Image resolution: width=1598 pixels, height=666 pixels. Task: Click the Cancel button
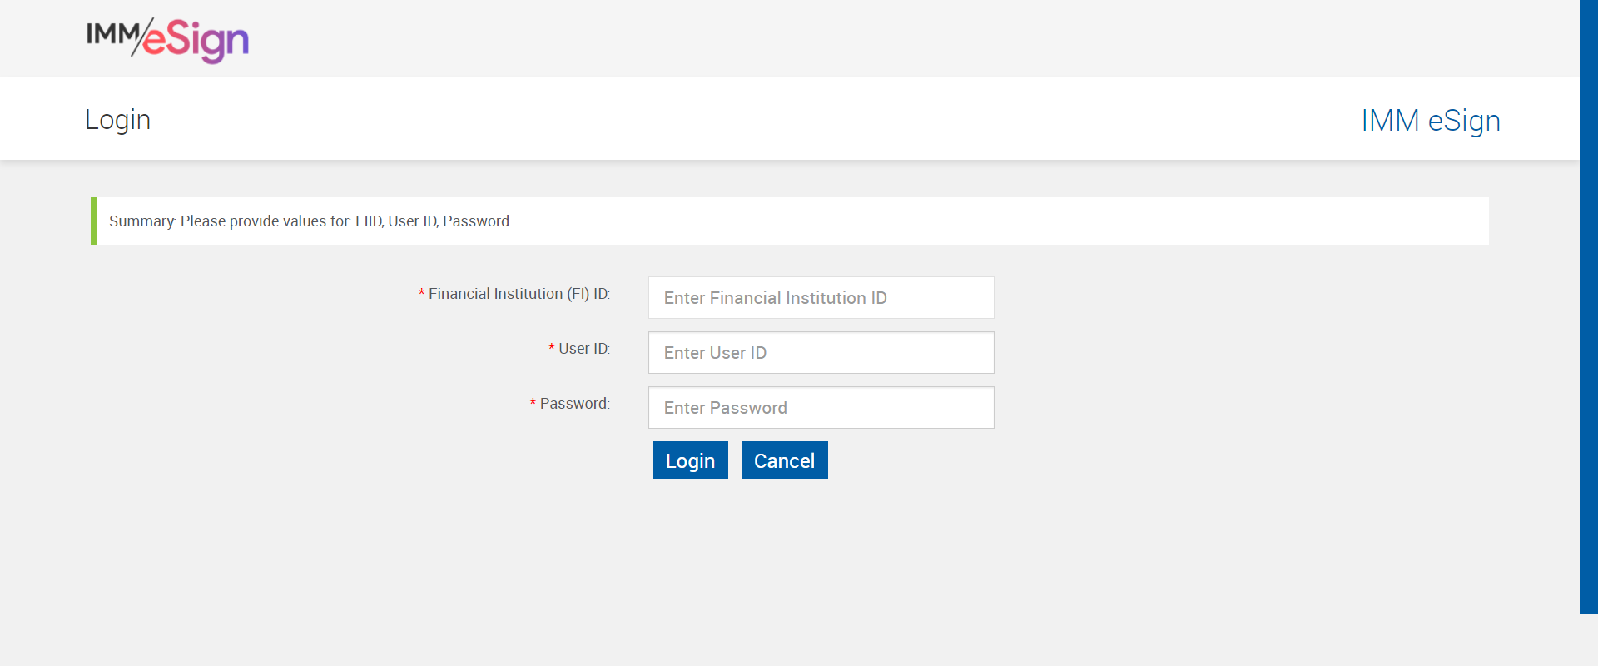(784, 460)
